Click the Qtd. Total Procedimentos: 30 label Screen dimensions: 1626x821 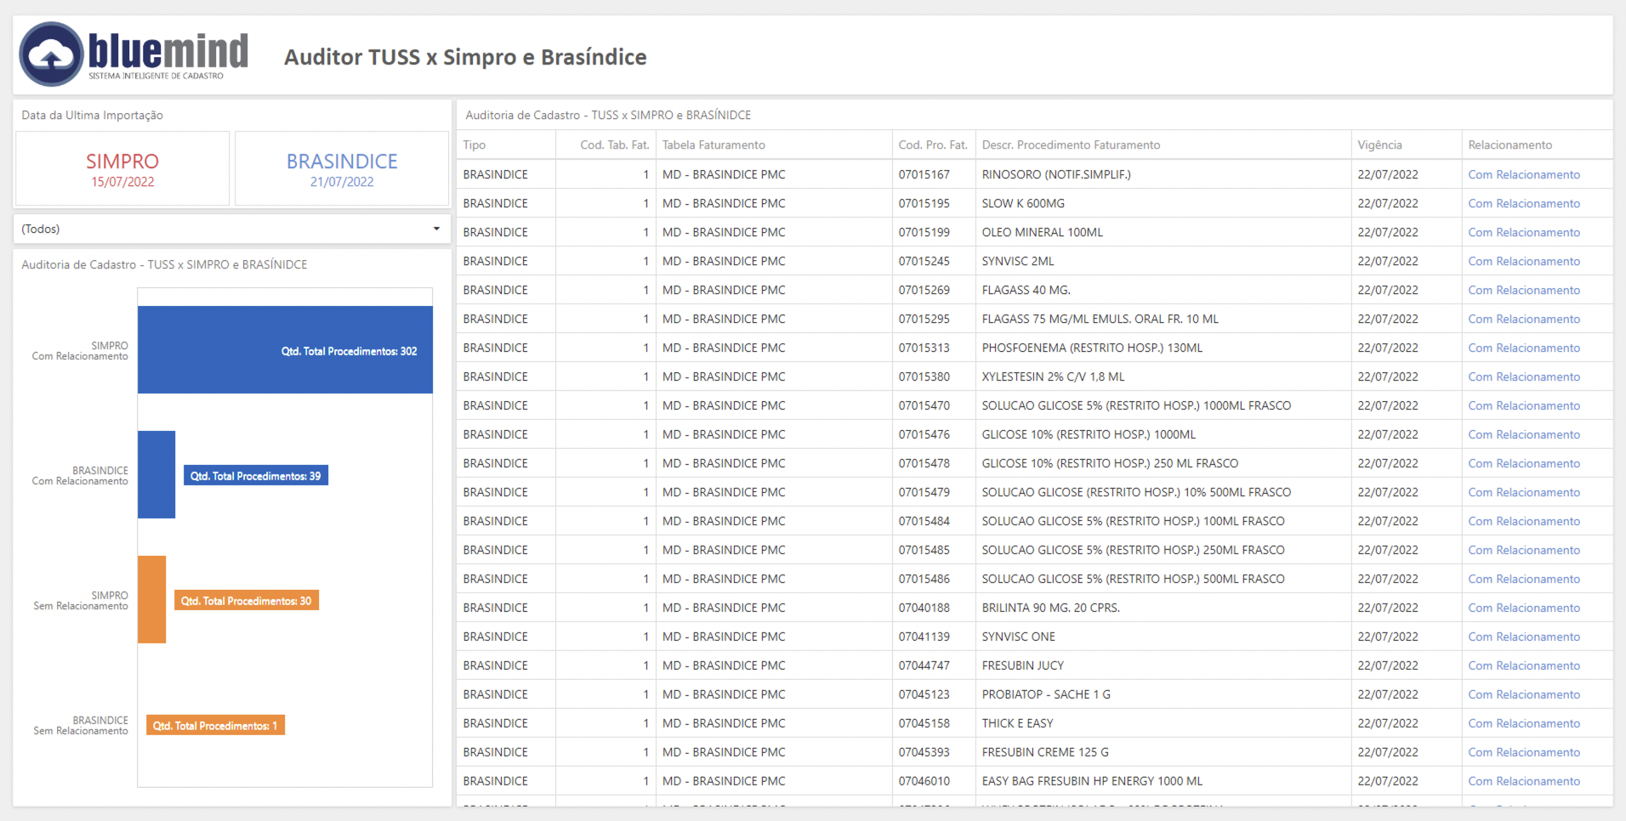pyautogui.click(x=246, y=600)
